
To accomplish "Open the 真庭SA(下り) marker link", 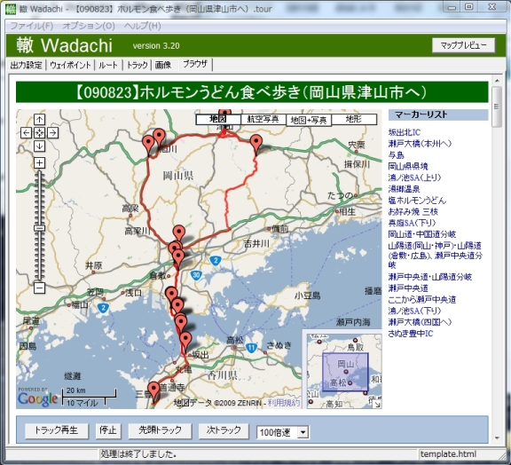I will tap(412, 223).
